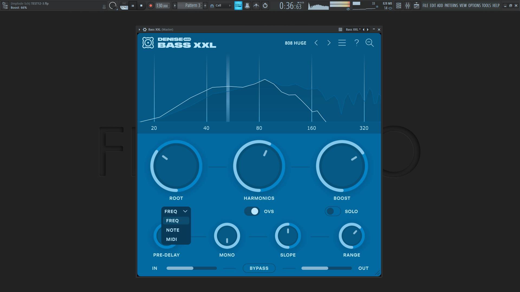
Task: Toggle the metronome icon
Action: (x=247, y=5)
